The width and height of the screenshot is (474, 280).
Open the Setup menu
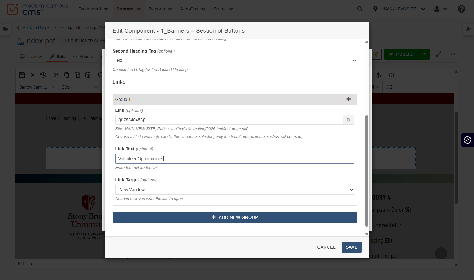(x=223, y=9)
